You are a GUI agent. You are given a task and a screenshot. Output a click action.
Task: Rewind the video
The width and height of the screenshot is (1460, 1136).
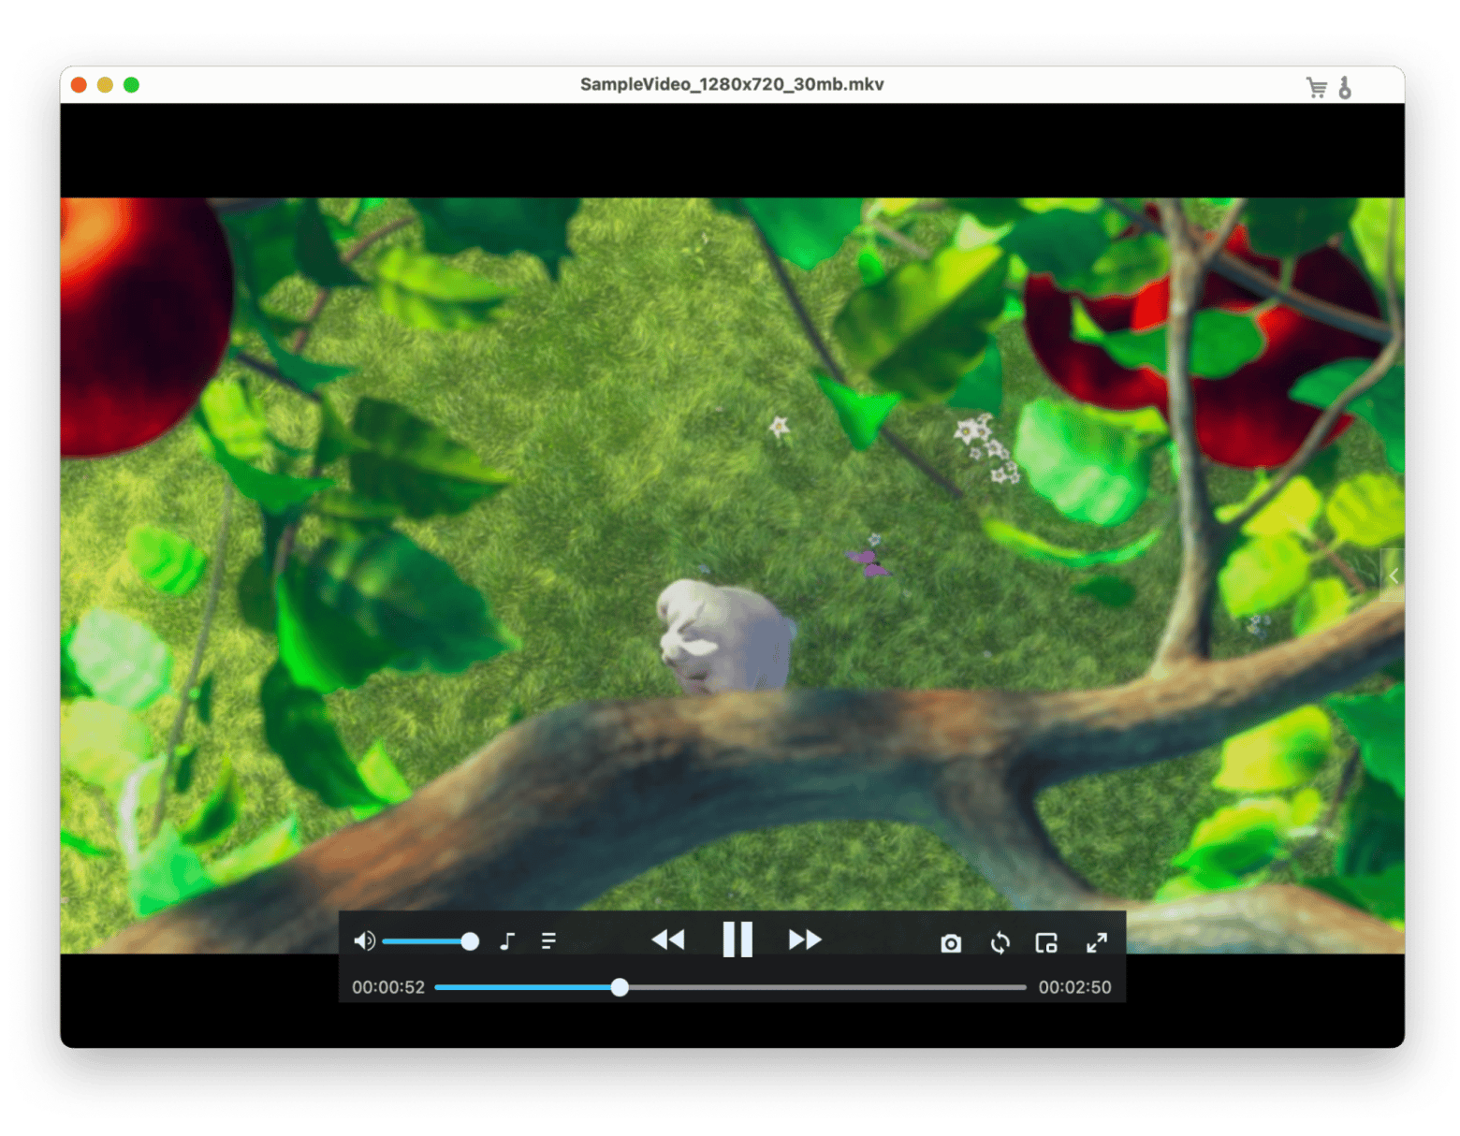[x=668, y=939]
